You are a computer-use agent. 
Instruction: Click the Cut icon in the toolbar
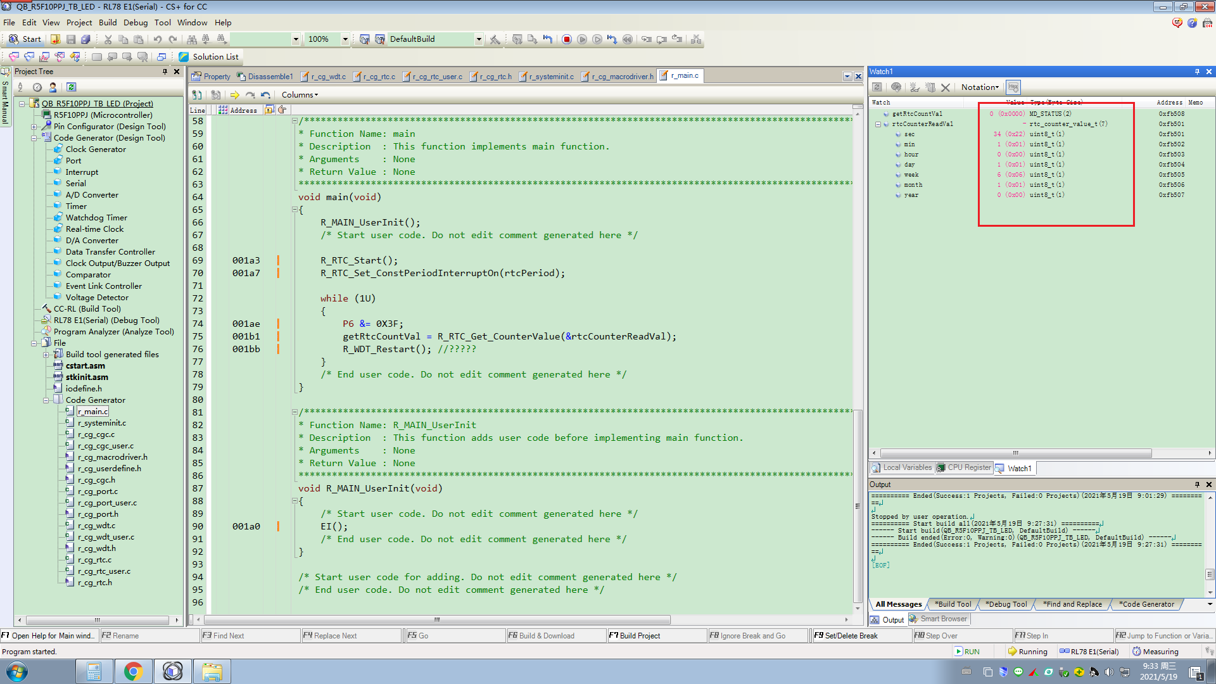(108, 39)
